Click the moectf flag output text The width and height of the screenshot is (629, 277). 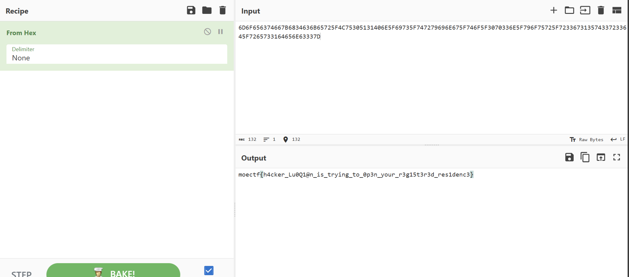pyautogui.click(x=356, y=175)
